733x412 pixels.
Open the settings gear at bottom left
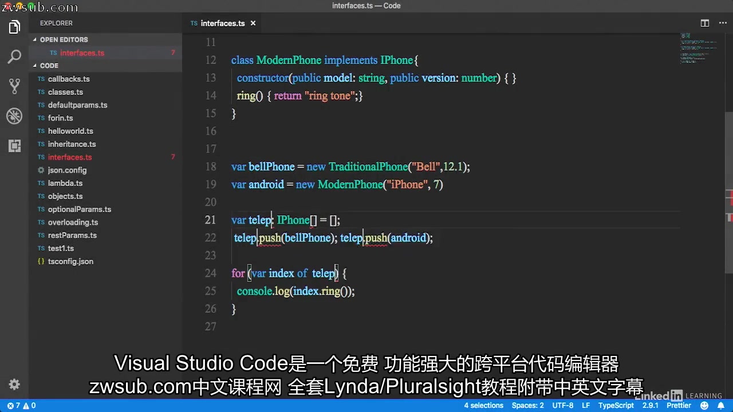point(14,385)
